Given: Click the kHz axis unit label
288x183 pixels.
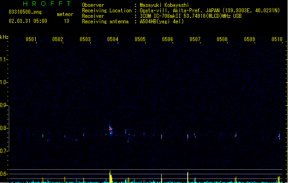Looking at the screenshot, I should (x=4, y=37).
